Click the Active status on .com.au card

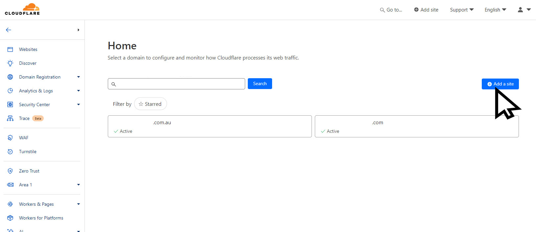click(x=123, y=131)
